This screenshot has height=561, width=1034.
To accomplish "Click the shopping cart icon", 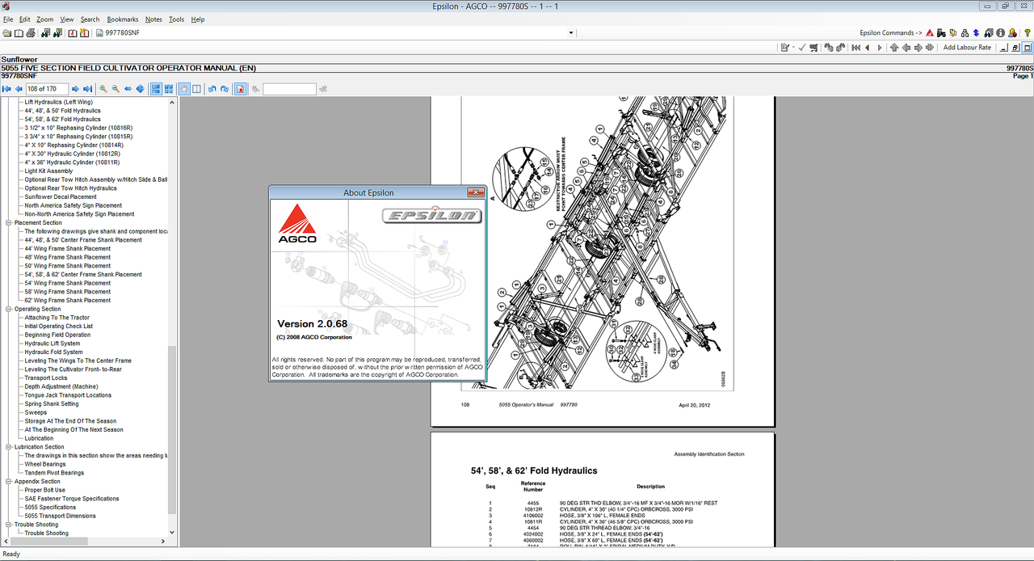I will pyautogui.click(x=813, y=48).
